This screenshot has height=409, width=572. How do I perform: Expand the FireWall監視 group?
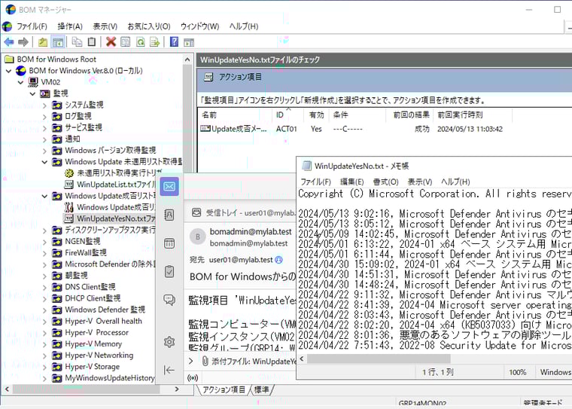click(44, 253)
